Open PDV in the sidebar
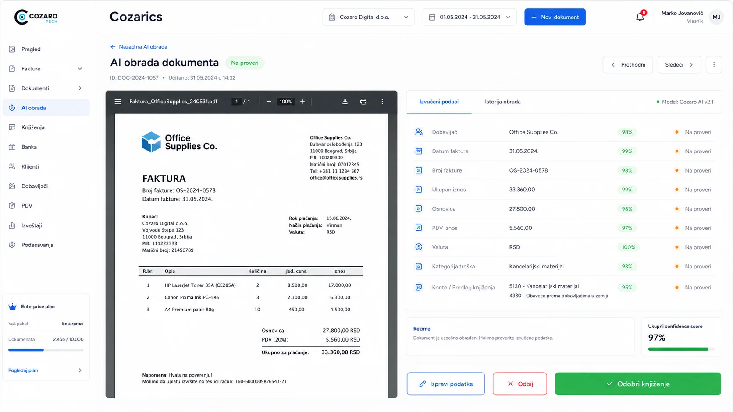Viewport: 733px width, 412px height. click(x=46, y=206)
